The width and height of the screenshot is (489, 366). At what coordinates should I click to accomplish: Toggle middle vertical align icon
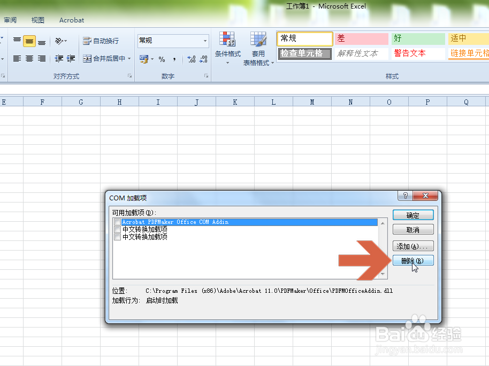(29, 41)
